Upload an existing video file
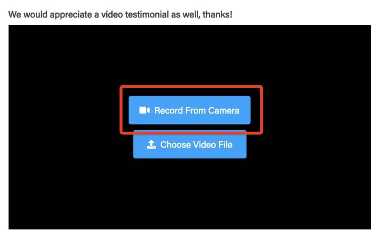This screenshot has height=238, width=381. [190, 144]
